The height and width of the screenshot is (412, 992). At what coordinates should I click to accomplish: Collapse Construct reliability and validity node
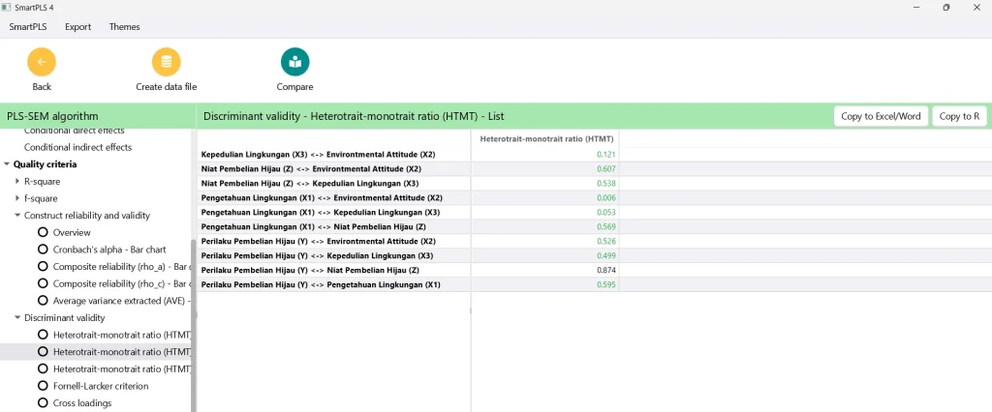[x=17, y=216]
